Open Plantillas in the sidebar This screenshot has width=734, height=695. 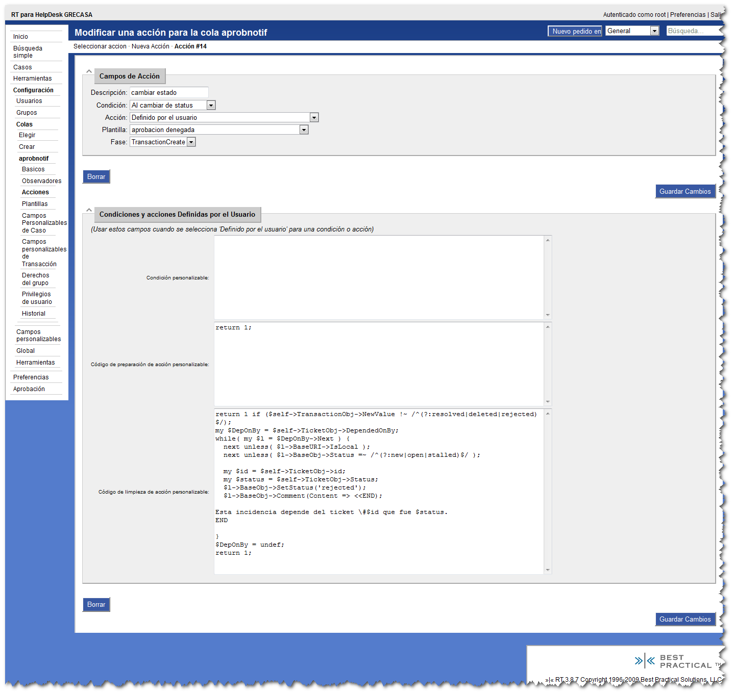(x=35, y=204)
